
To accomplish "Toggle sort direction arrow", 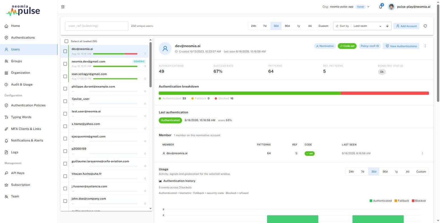I will 387,26.
